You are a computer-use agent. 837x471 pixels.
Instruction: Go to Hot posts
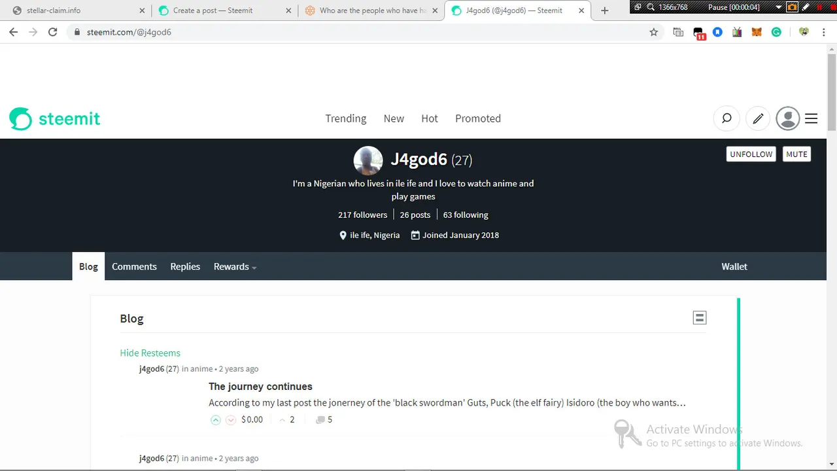pyautogui.click(x=430, y=118)
